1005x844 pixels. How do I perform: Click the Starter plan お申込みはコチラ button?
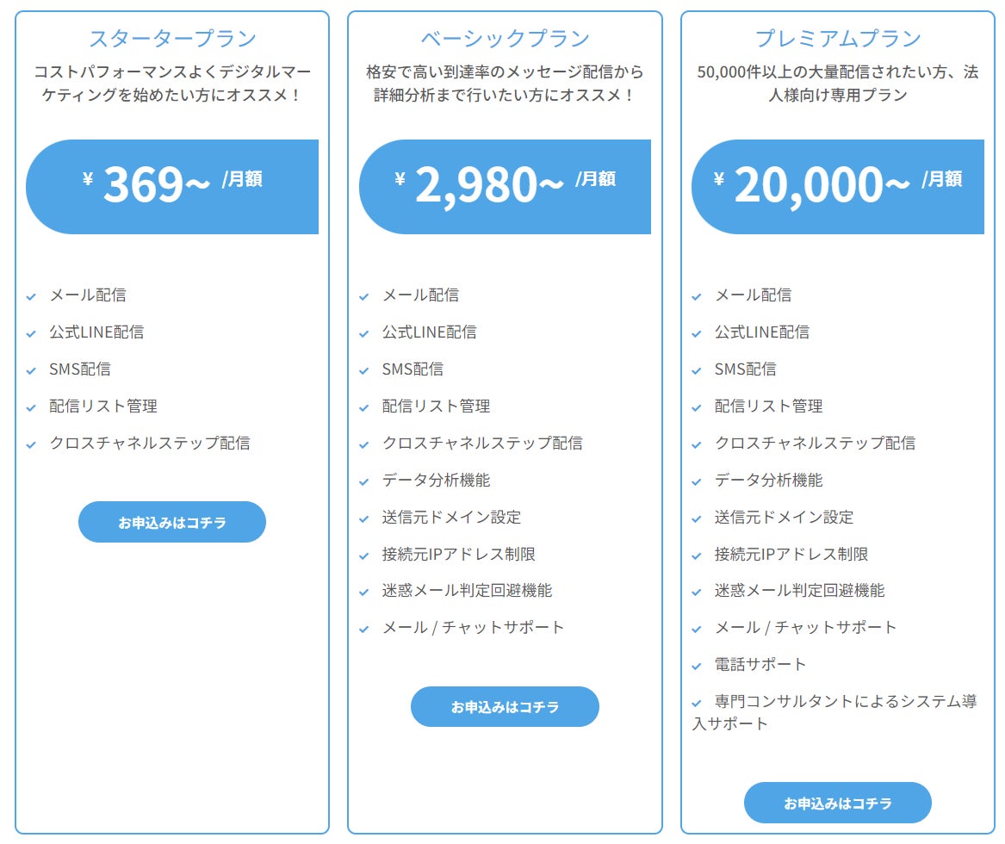point(172,522)
